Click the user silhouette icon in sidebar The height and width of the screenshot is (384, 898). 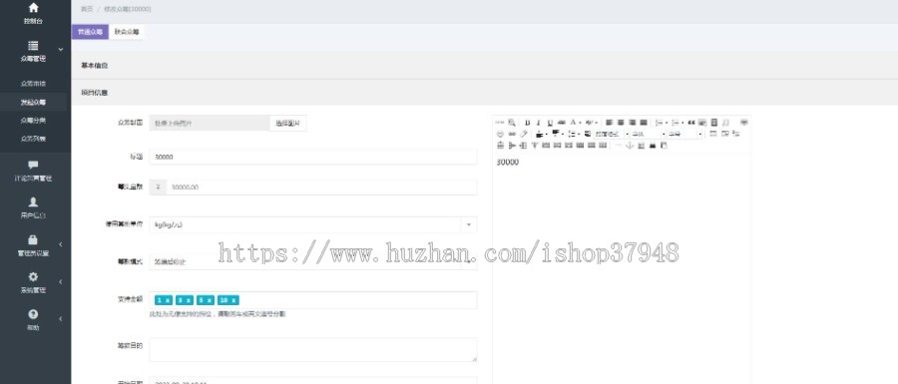(33, 202)
